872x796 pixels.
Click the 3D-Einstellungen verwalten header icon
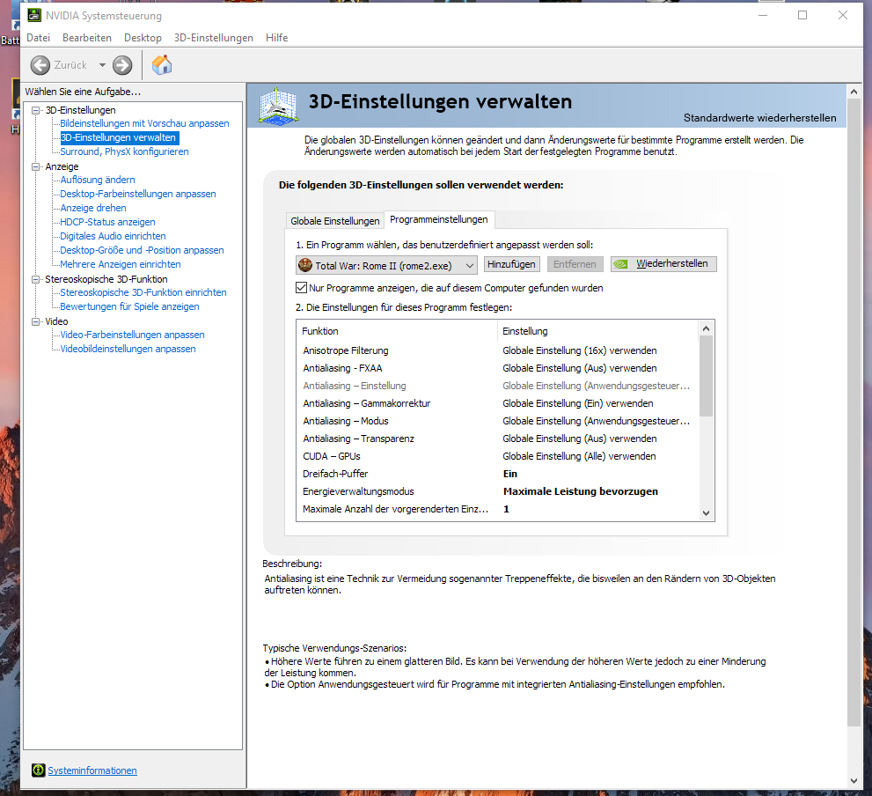pos(279,106)
